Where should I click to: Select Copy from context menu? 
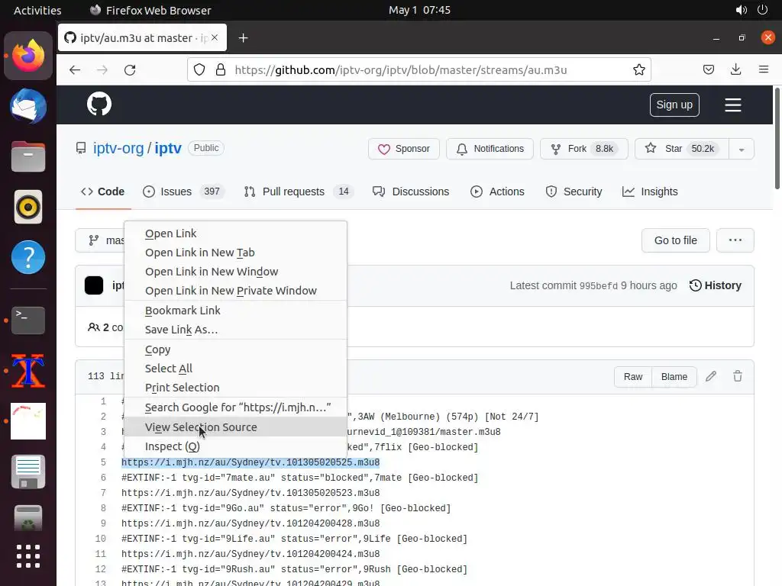pyautogui.click(x=235, y=349)
